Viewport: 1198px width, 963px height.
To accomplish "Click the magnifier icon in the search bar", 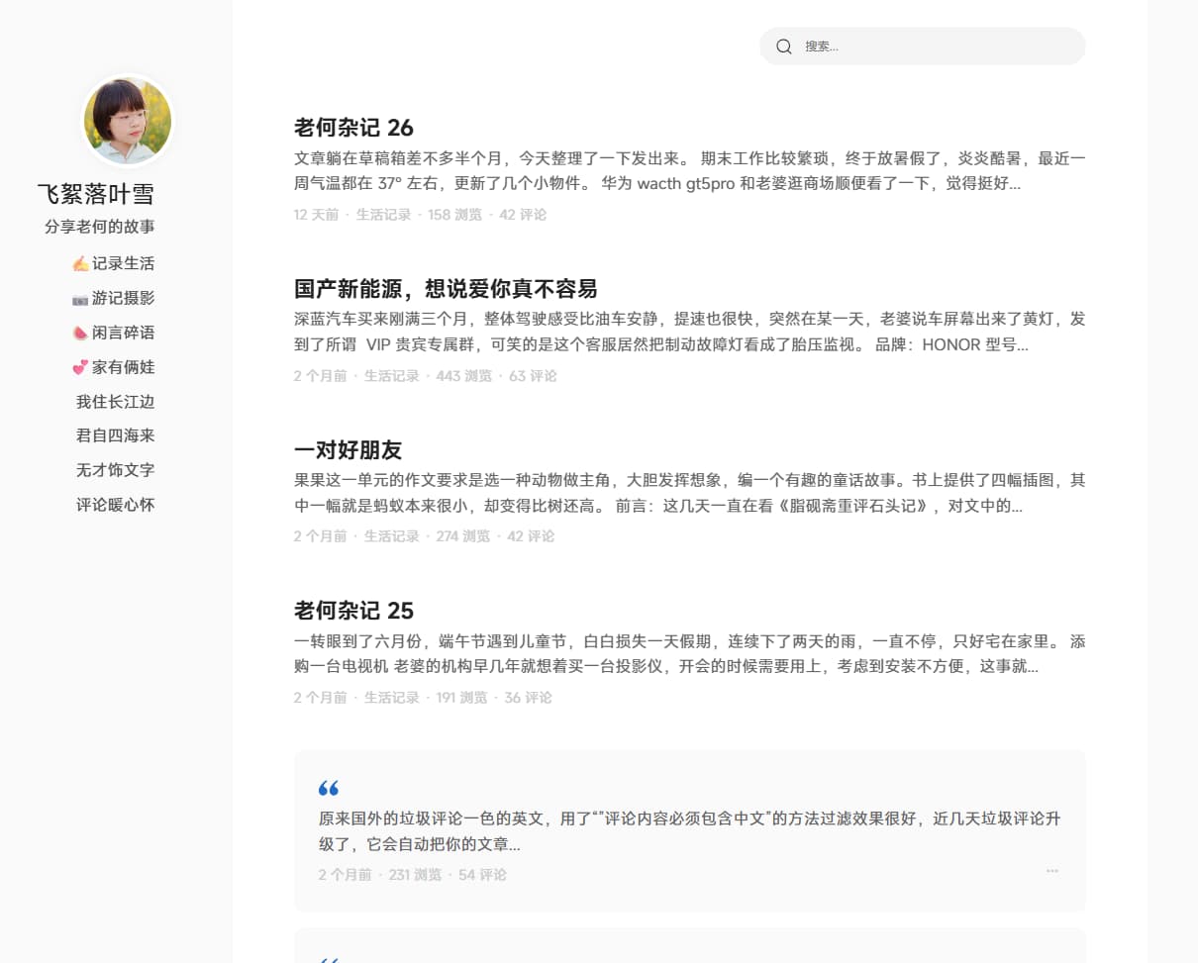I will click(784, 47).
